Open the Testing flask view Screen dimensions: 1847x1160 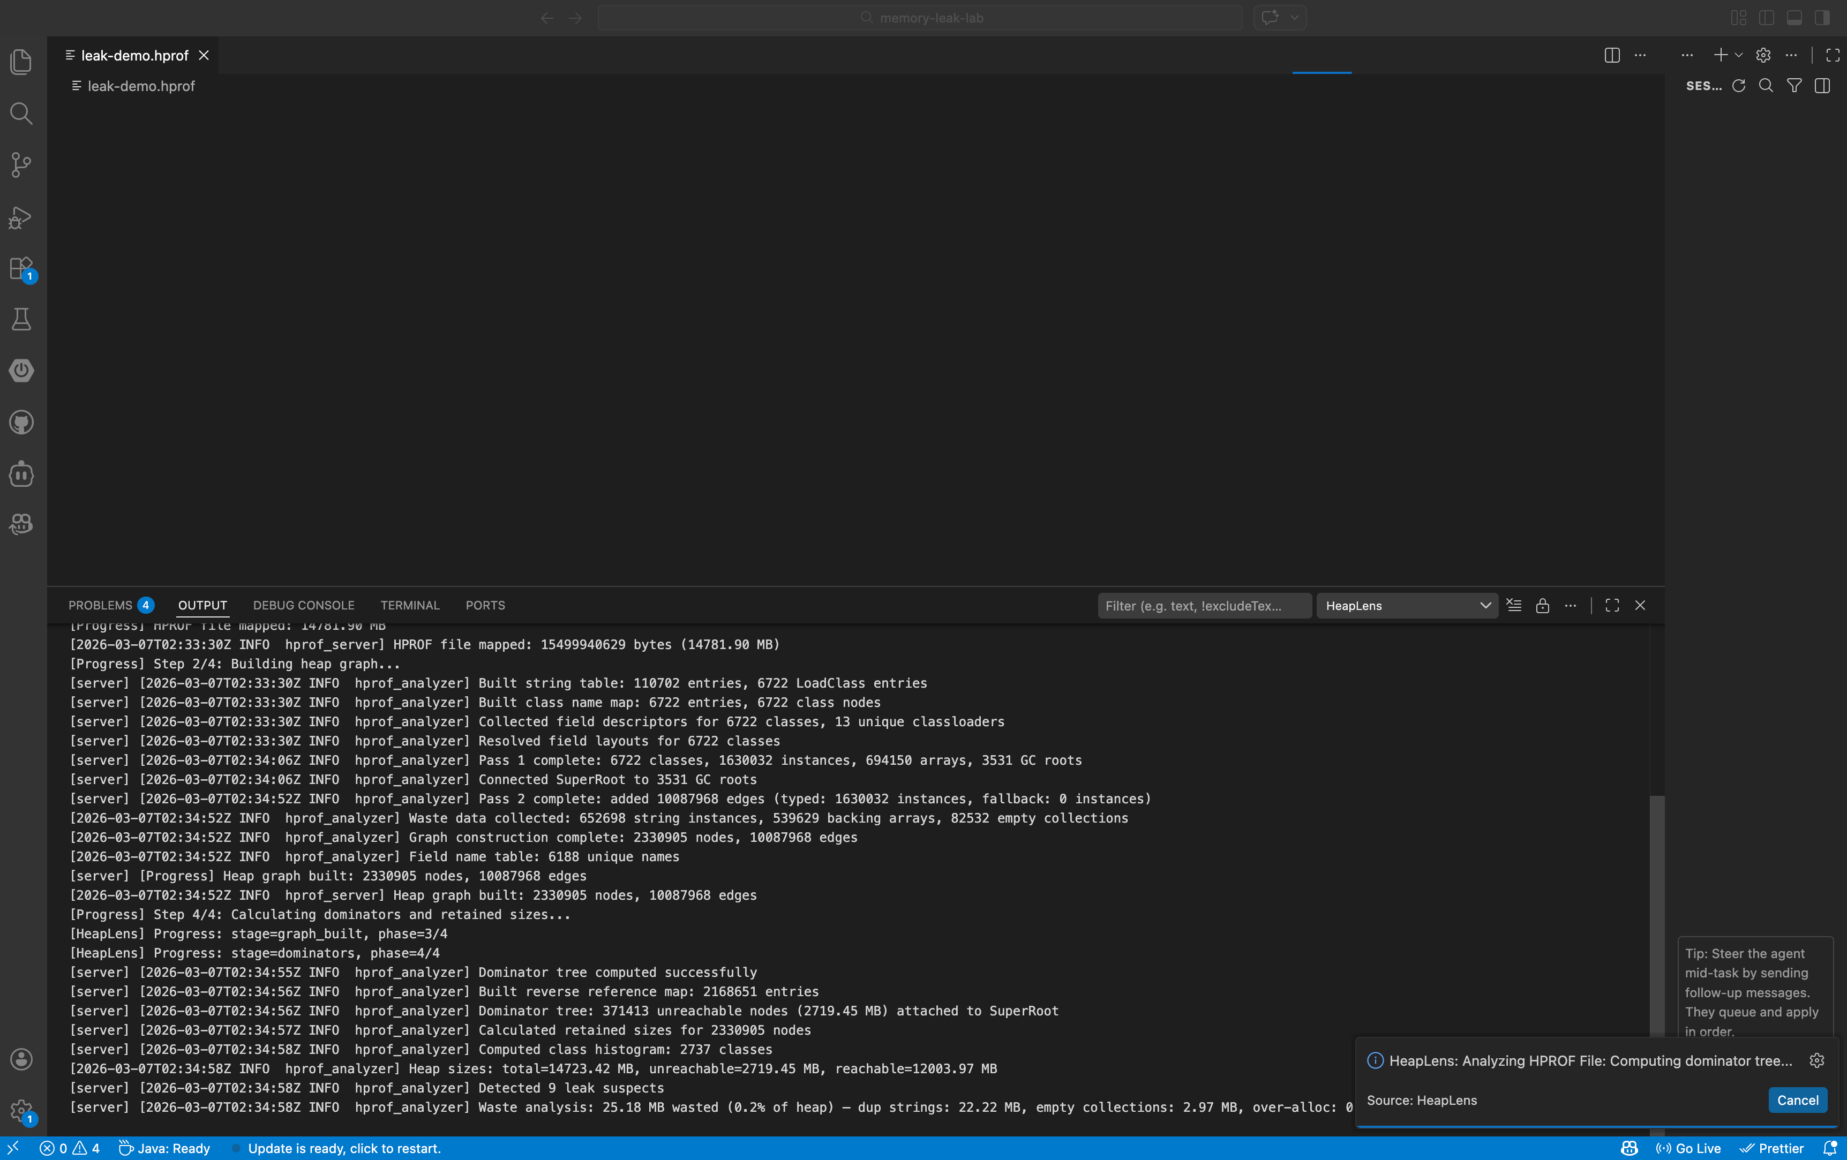[x=21, y=319]
